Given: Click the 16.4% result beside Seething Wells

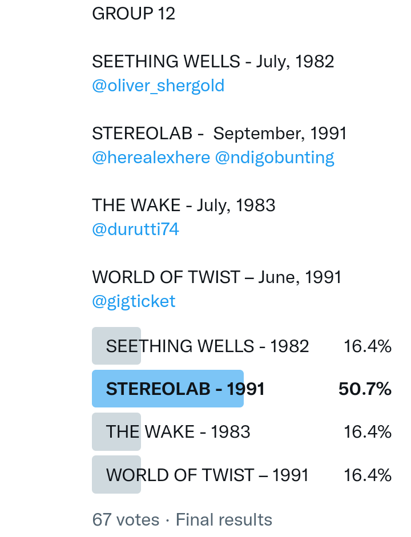Looking at the screenshot, I should point(367,346).
